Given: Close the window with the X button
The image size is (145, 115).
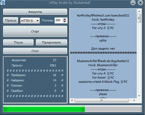Looking at the screenshot, I should tap(140, 3).
